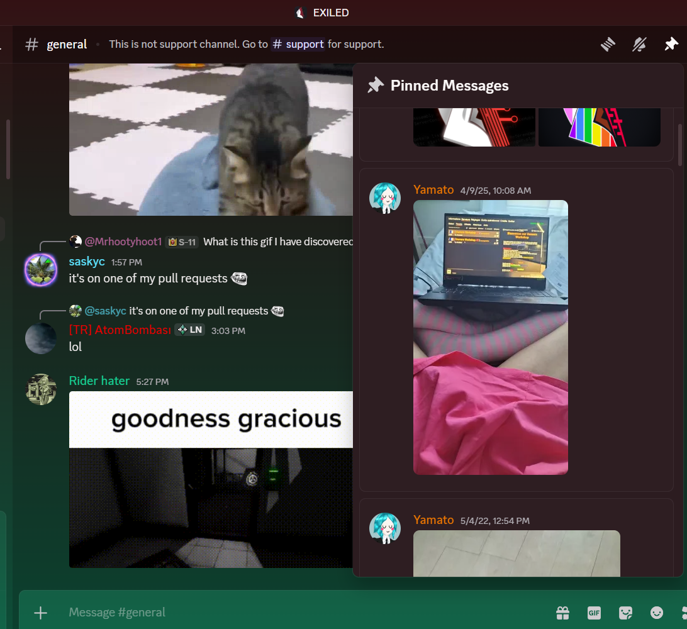Click the plus attachment button
The width and height of the screenshot is (687, 629).
tap(40, 613)
